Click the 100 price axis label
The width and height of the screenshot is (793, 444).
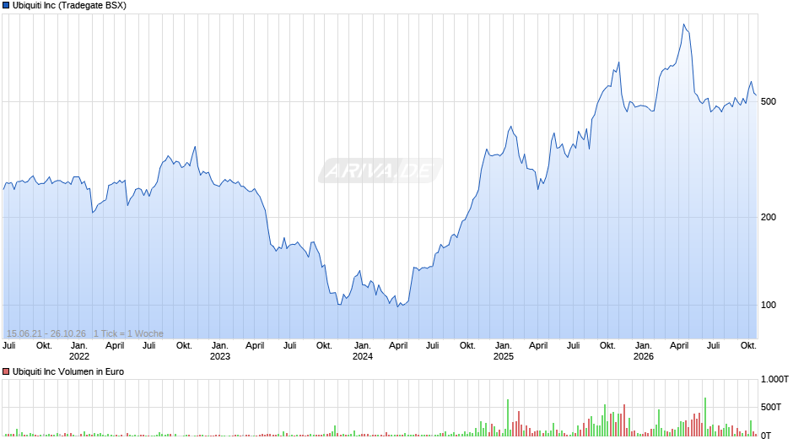coord(769,306)
